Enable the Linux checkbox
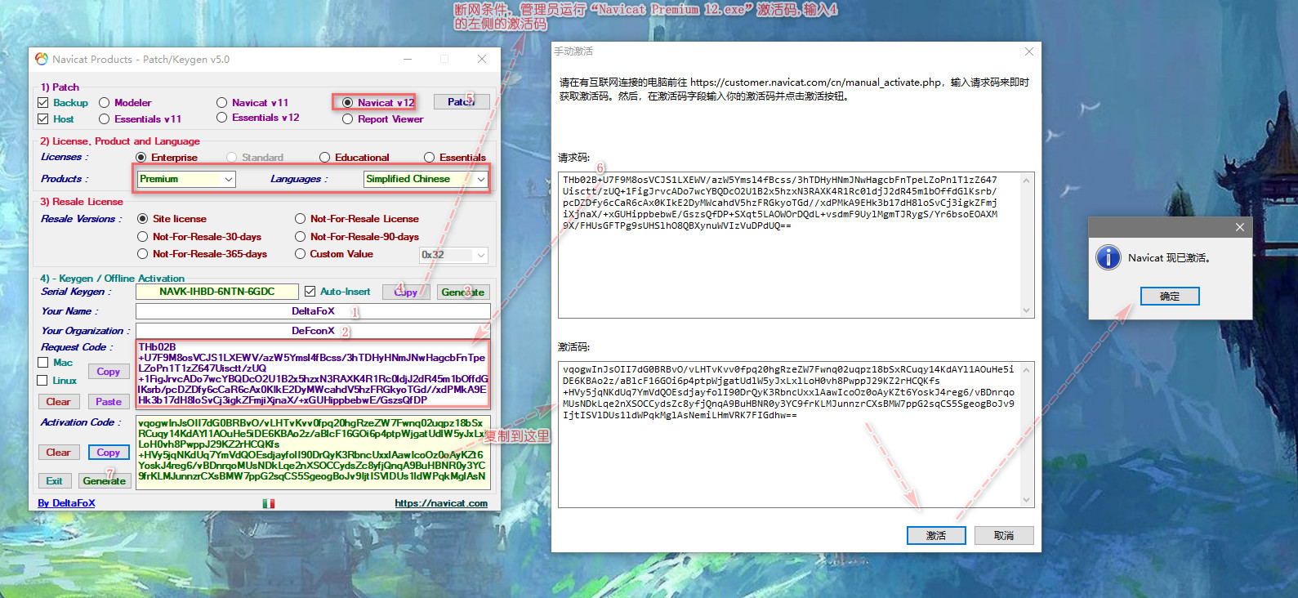This screenshot has width=1298, height=598. click(x=42, y=380)
